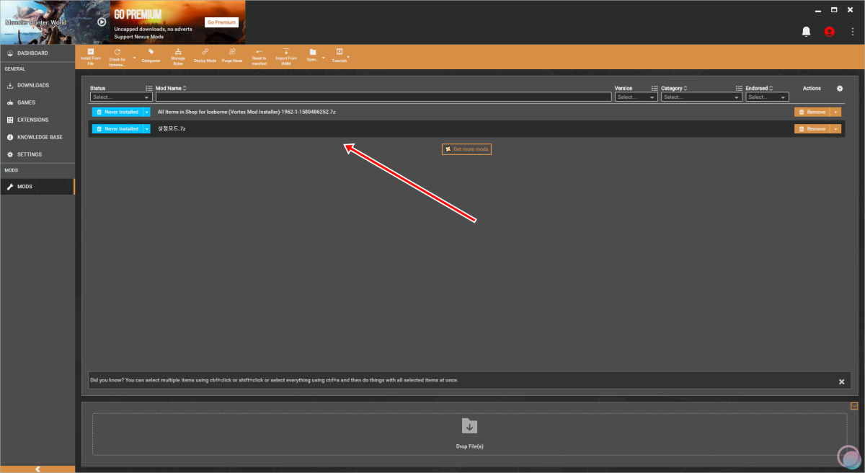Open the Categories tag icon
The height and width of the screenshot is (473, 865).
coord(151,52)
